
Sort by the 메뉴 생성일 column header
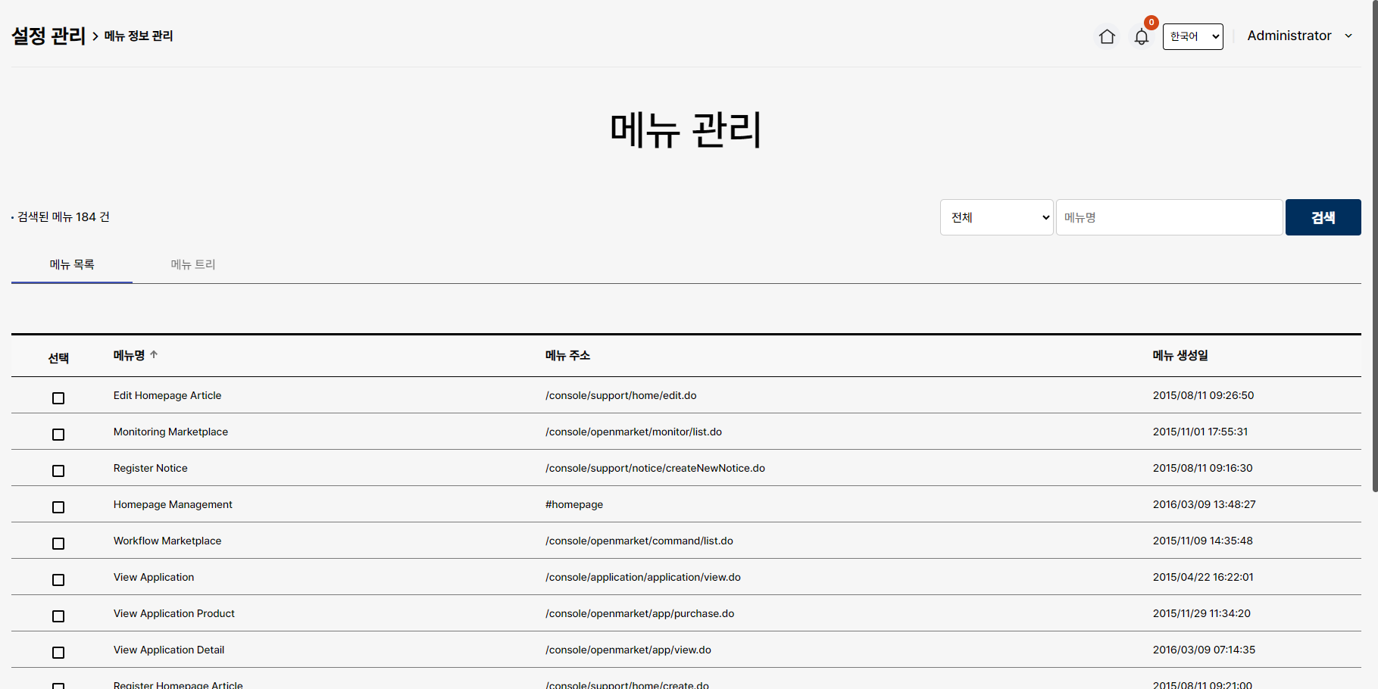point(1180,355)
